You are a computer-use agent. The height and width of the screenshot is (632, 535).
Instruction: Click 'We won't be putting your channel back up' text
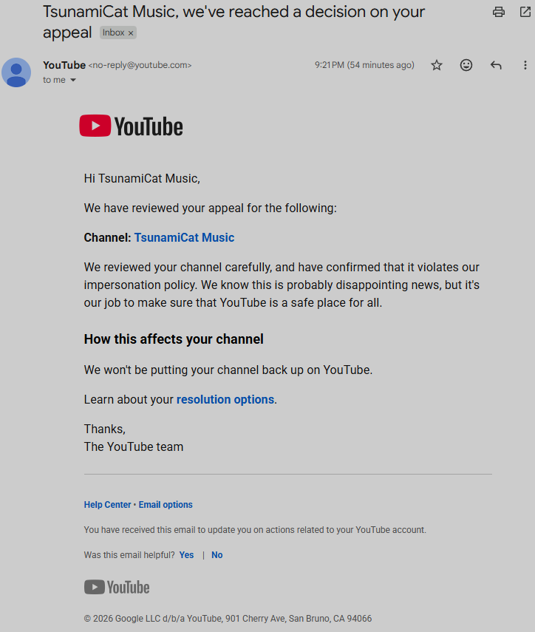click(x=228, y=370)
